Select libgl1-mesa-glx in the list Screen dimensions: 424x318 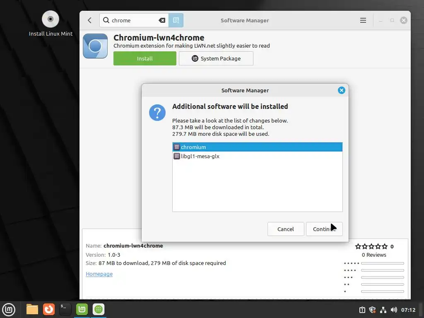tap(258, 156)
